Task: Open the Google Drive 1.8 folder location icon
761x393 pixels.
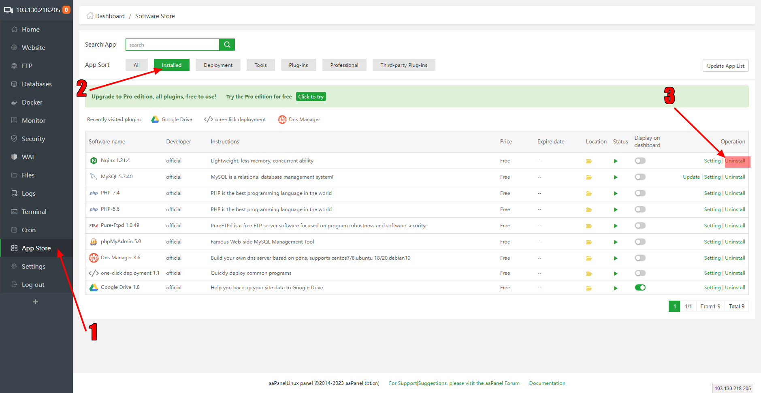Action: click(x=589, y=288)
